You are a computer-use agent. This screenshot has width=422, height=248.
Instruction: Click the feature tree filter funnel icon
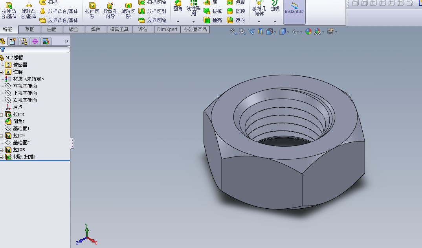click(x=2, y=50)
